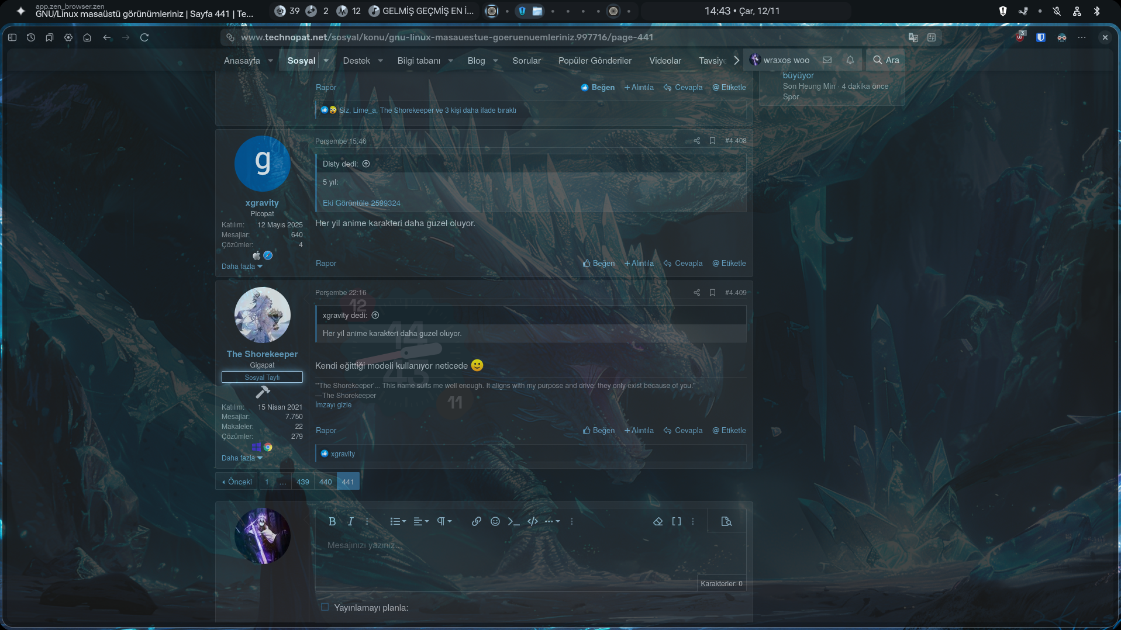This screenshot has height=630, width=1121.
Task: Hide the signature with İmzayı gizle
Action: [333, 405]
